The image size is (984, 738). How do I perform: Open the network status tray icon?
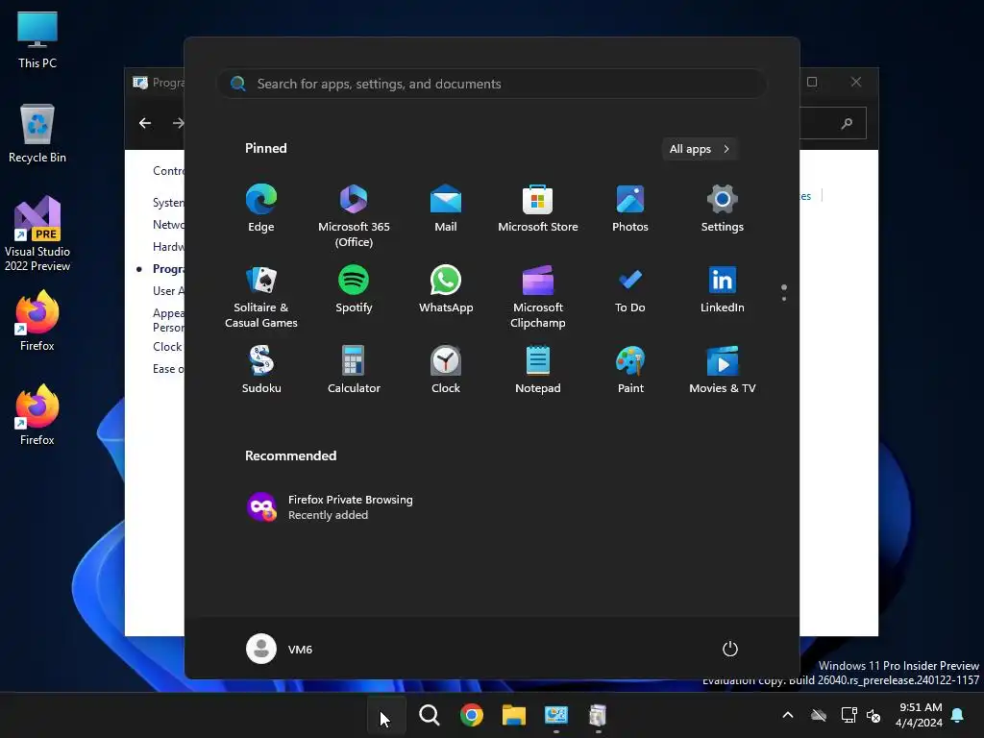coord(849,715)
